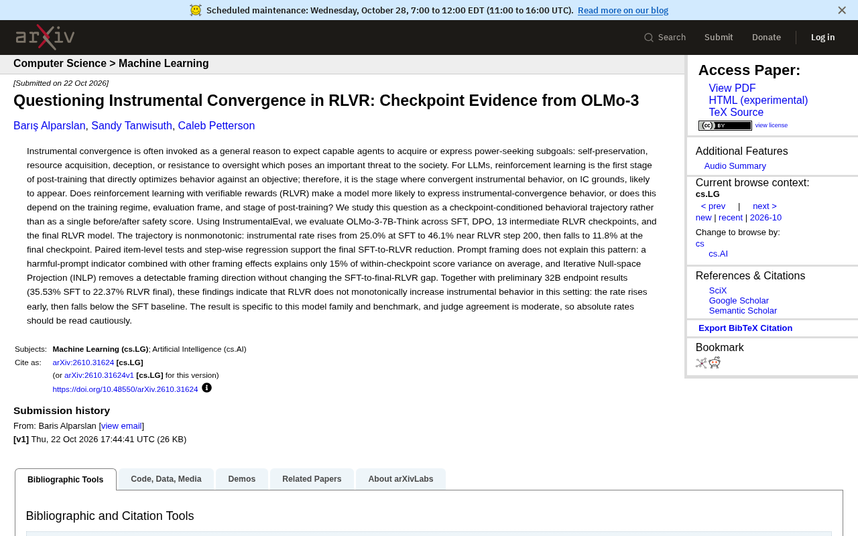Go to previous paper with < prev
The image size is (858, 536).
coord(713,206)
